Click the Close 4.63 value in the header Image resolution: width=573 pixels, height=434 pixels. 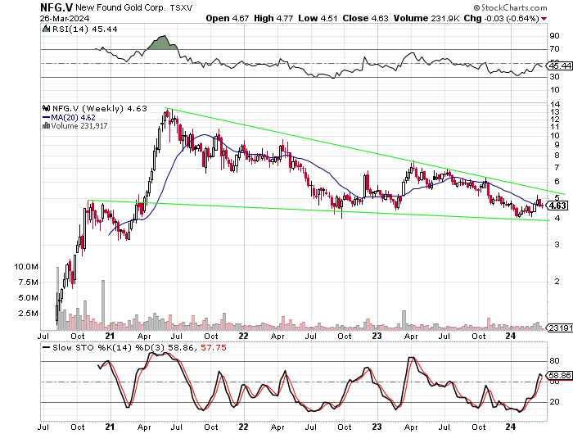coord(365,18)
